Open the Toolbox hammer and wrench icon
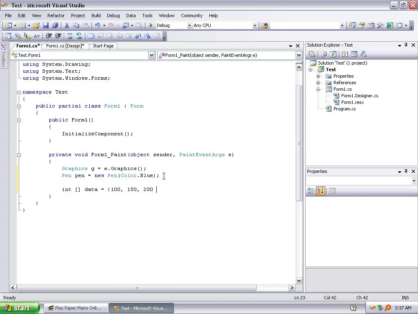 [x=380, y=25]
